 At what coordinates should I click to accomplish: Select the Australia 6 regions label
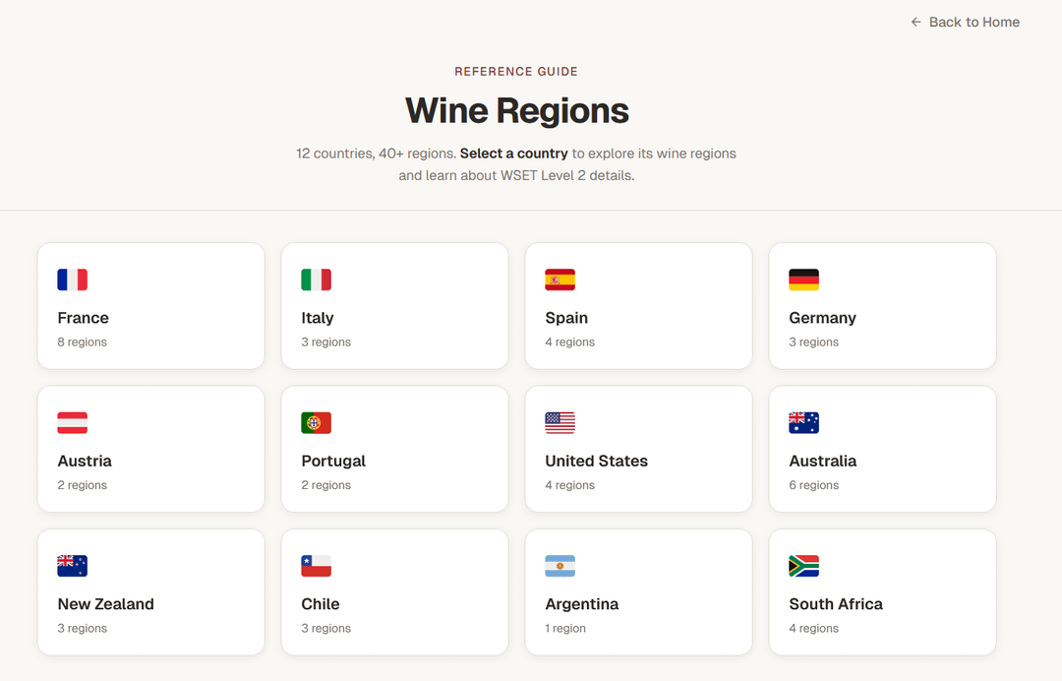(813, 485)
